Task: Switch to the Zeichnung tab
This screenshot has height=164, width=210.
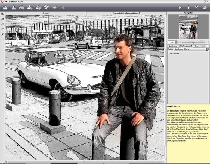Action: (x=173, y=46)
